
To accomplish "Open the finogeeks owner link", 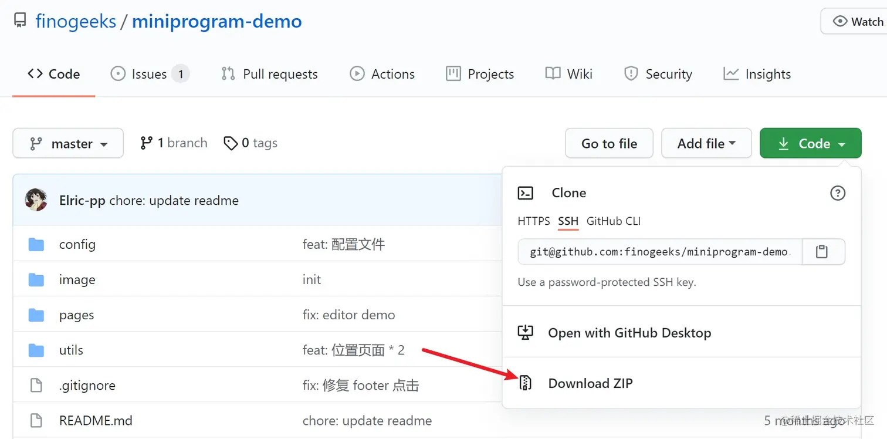I will [x=76, y=22].
